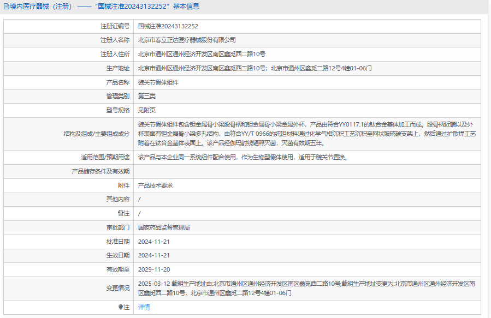Screen dimensions: 491x318
Task: Click the date in the 生效日期 row
Action: point(154,255)
